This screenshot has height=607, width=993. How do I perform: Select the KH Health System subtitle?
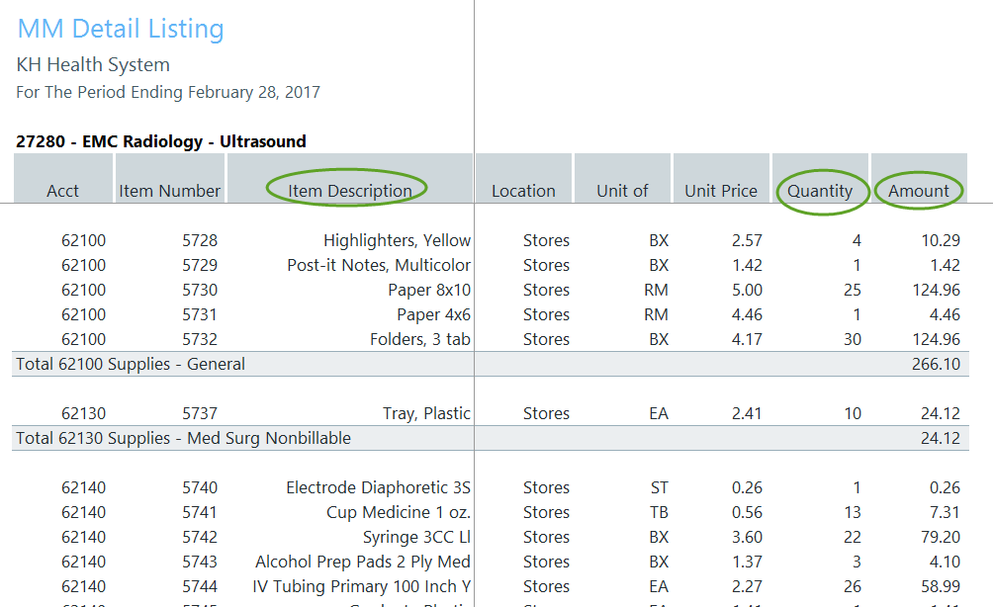tap(93, 65)
